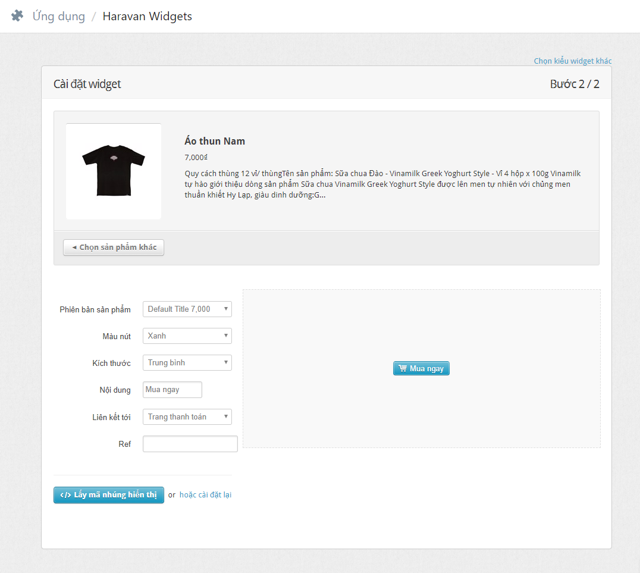Open the Phiên bản sản phẩm dropdown
The image size is (640, 573).
click(187, 309)
